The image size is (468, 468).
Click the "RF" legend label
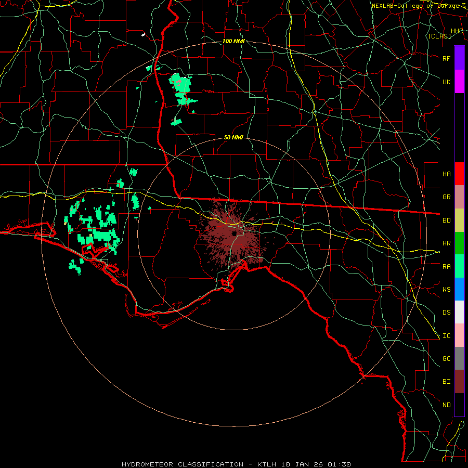coord(446,58)
